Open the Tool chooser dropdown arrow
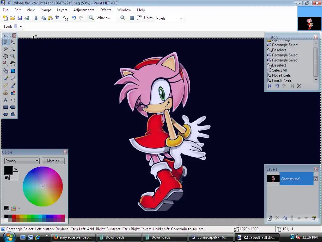This screenshot has height=242, width=322. click(x=21, y=26)
